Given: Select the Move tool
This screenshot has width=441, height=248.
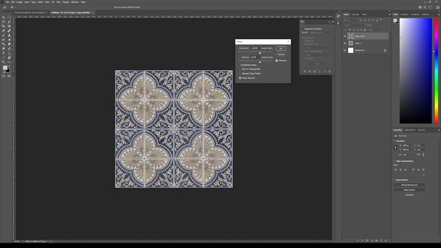Looking at the screenshot, I should coord(3,17).
